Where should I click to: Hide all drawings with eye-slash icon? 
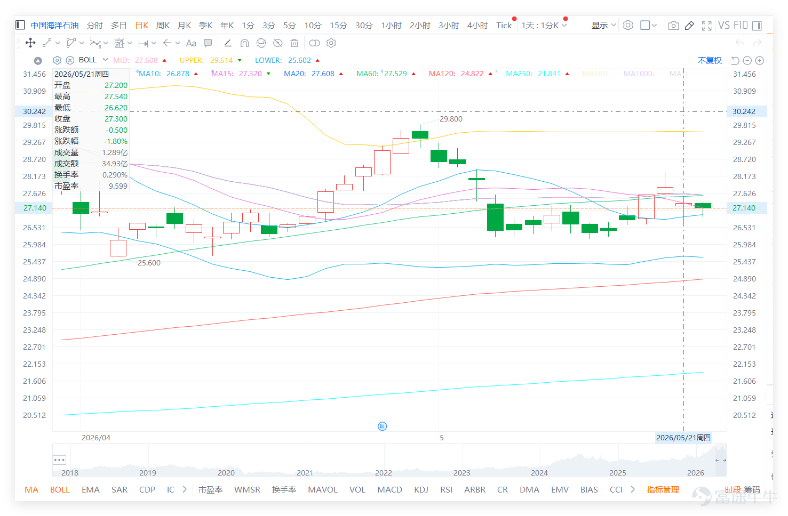[277, 43]
